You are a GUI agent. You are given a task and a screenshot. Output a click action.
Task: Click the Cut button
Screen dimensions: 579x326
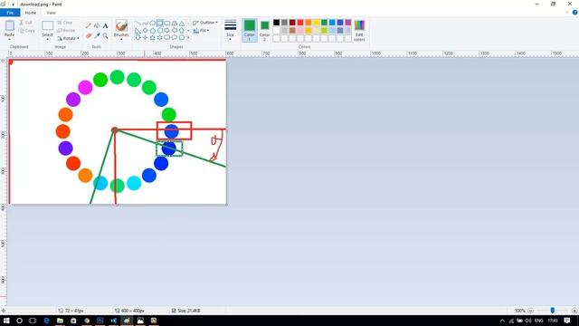[x=25, y=23]
